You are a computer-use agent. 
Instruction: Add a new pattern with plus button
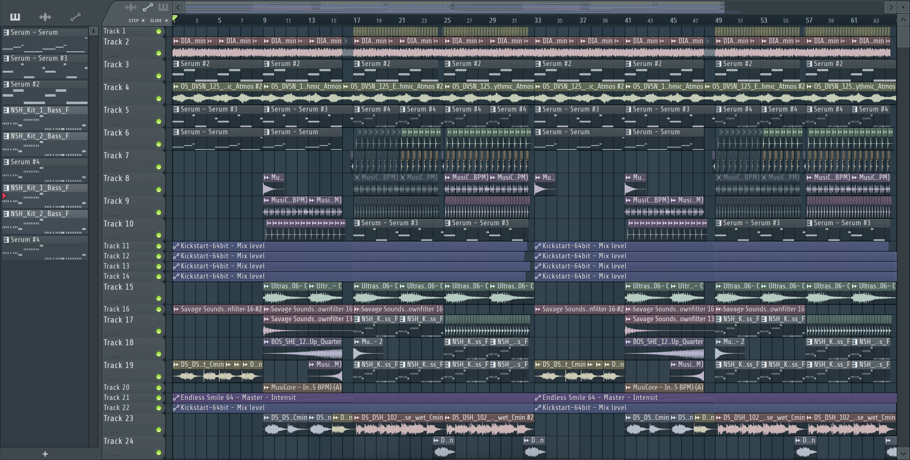(45, 454)
